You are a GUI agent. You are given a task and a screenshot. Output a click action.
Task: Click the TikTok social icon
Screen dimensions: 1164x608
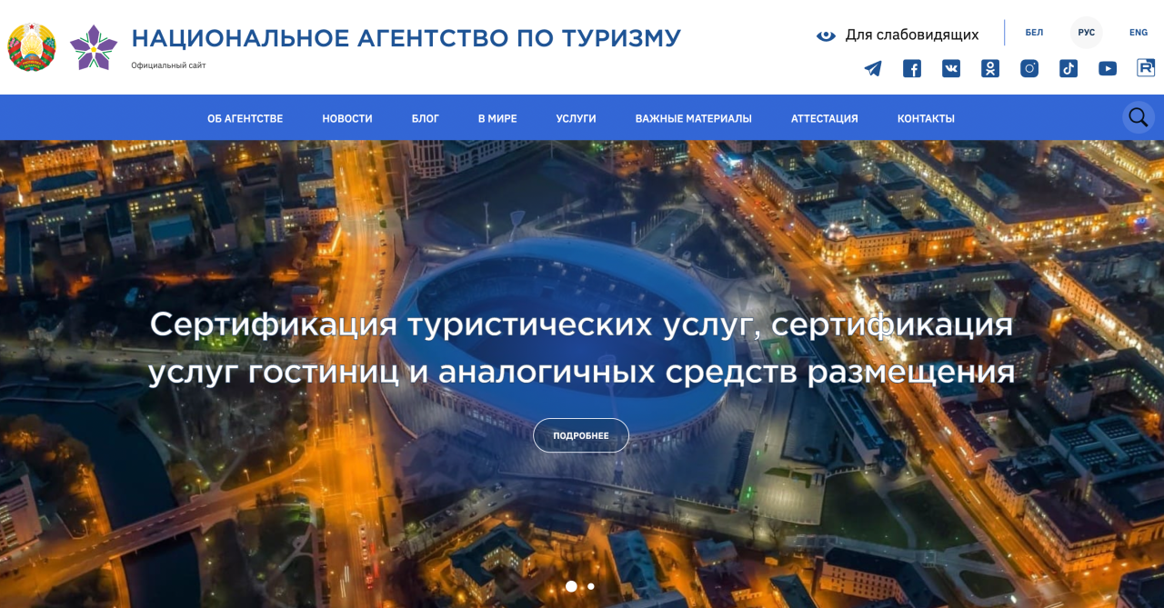(x=1068, y=67)
